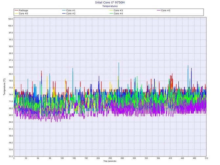Click the Core #5 legend entry

(164, 11)
